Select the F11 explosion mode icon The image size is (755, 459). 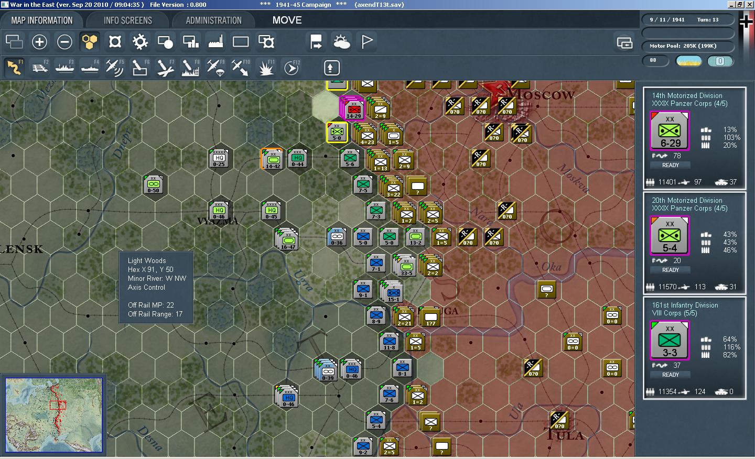[x=266, y=67]
